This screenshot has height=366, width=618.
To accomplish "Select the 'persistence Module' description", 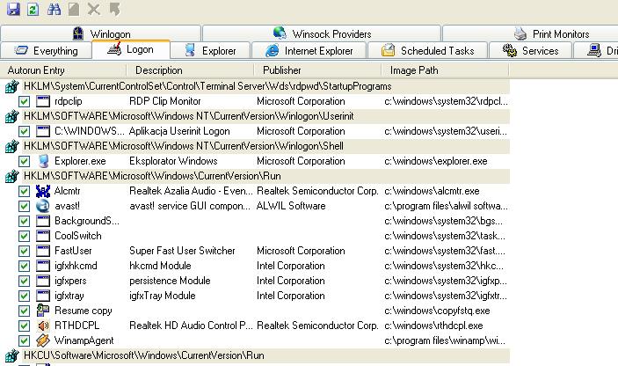I will point(170,281).
